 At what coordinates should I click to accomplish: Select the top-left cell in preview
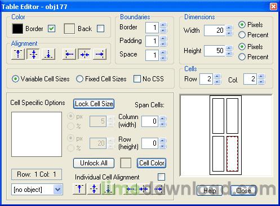[218, 116]
